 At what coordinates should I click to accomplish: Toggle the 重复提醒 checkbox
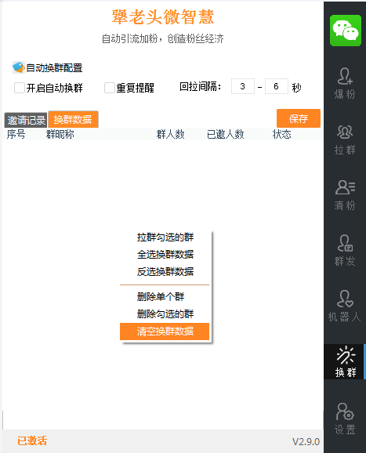pyautogui.click(x=109, y=88)
